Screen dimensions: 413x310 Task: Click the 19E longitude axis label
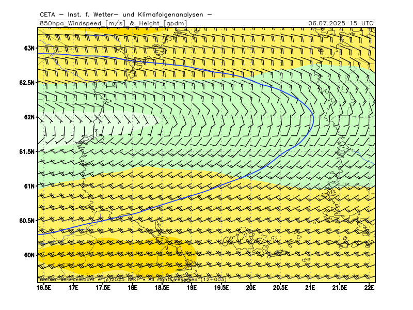(x=192, y=288)
